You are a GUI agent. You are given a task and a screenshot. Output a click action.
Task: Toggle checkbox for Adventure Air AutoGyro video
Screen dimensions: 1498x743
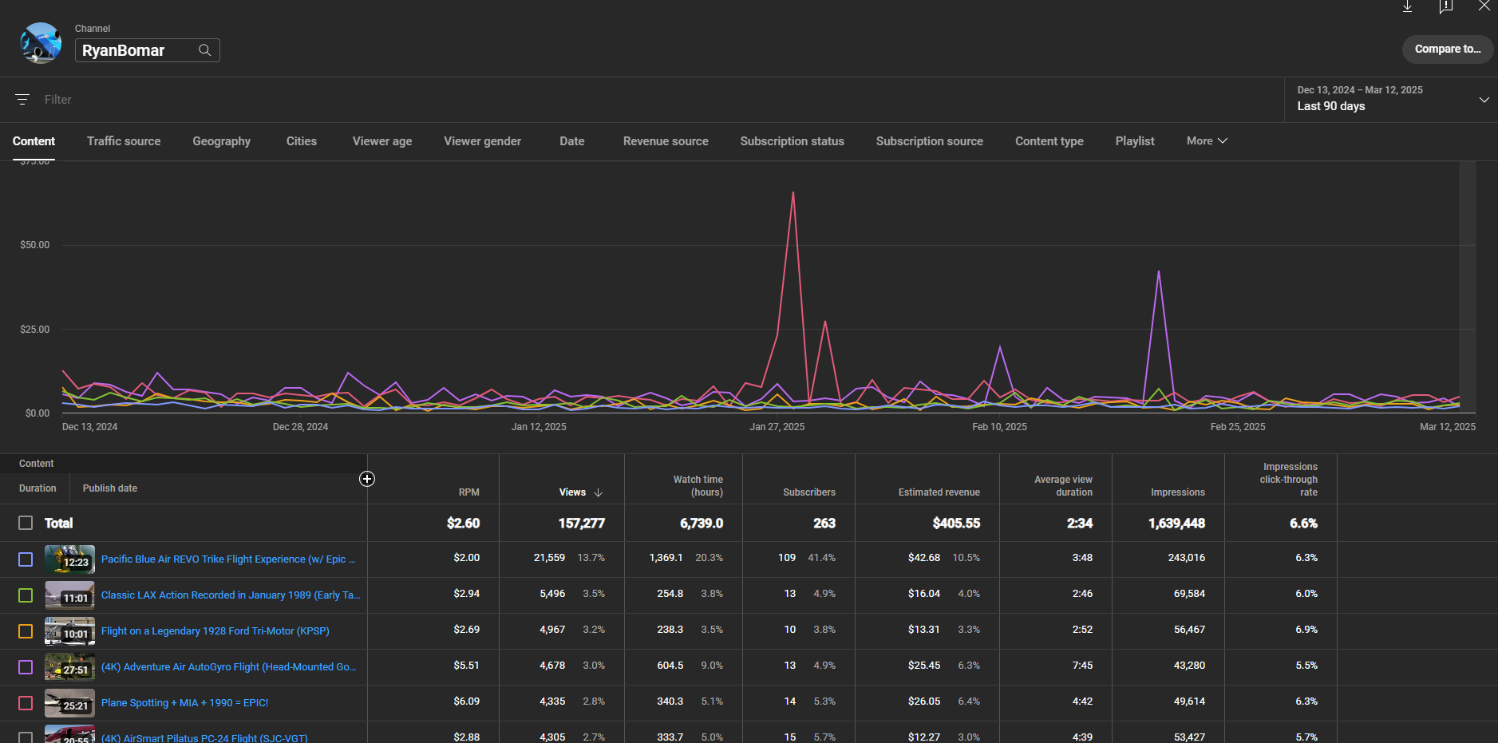[x=26, y=667]
